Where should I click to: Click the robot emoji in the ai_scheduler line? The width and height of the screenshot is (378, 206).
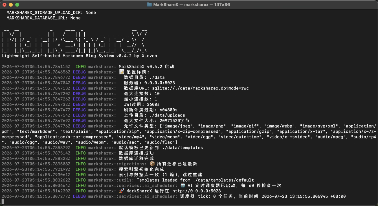[183, 185]
